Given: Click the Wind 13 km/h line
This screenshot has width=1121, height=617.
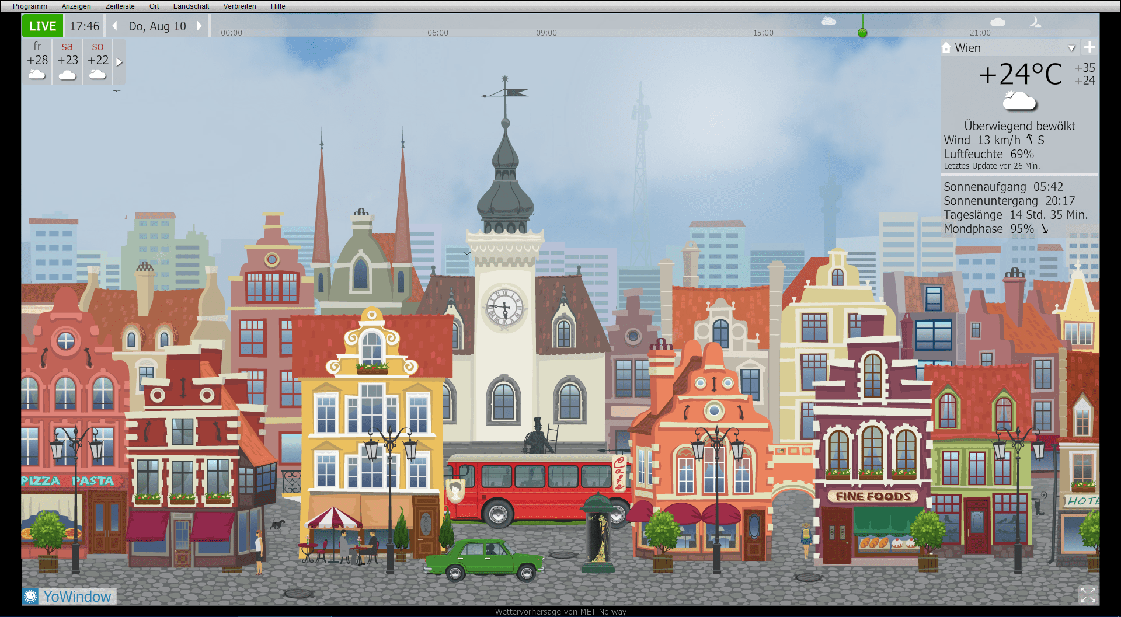Looking at the screenshot, I should pos(994,140).
